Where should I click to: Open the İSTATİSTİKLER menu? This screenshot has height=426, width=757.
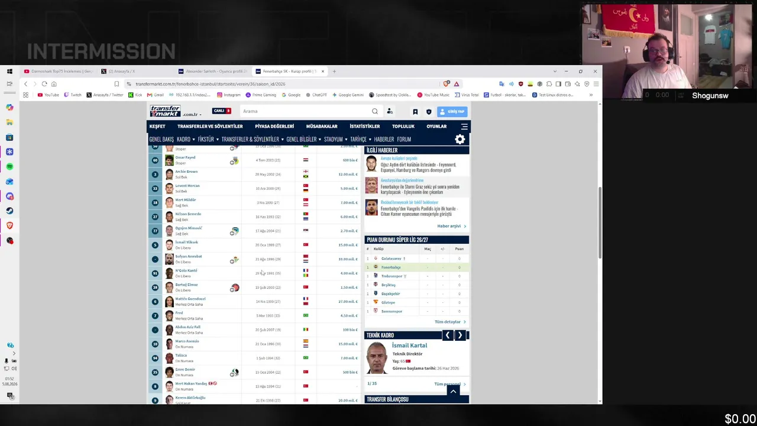point(364,126)
